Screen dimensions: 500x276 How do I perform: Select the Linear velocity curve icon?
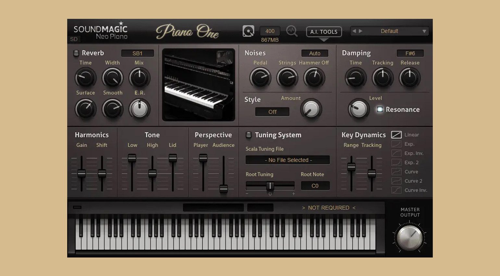396,135
